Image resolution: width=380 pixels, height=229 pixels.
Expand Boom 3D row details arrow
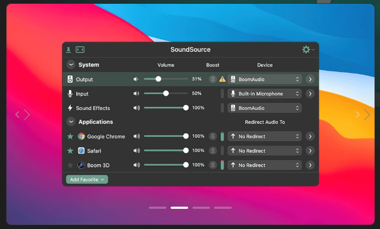tap(310, 165)
